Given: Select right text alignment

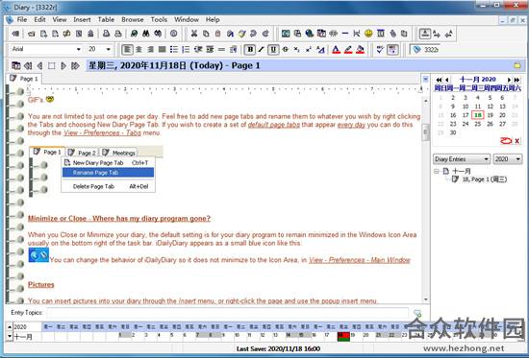Looking at the screenshot, I should coord(150,50).
